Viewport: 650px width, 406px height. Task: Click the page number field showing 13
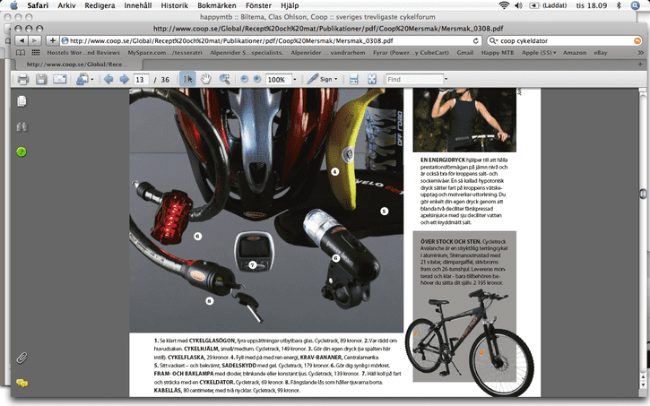tap(140, 80)
